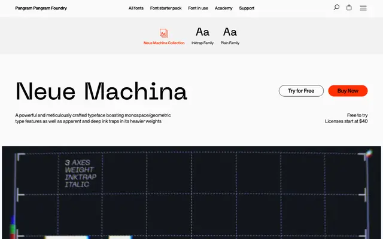Select the Inktrap Family Aa sample
This screenshot has width=383, height=239.
[x=202, y=32]
